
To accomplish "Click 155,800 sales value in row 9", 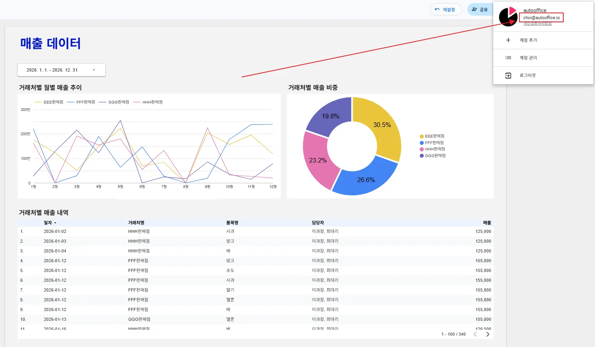I will coord(483,309).
